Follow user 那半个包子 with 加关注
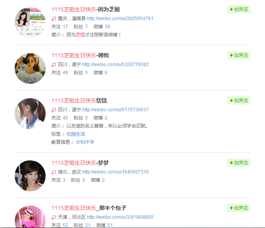 [239, 208]
